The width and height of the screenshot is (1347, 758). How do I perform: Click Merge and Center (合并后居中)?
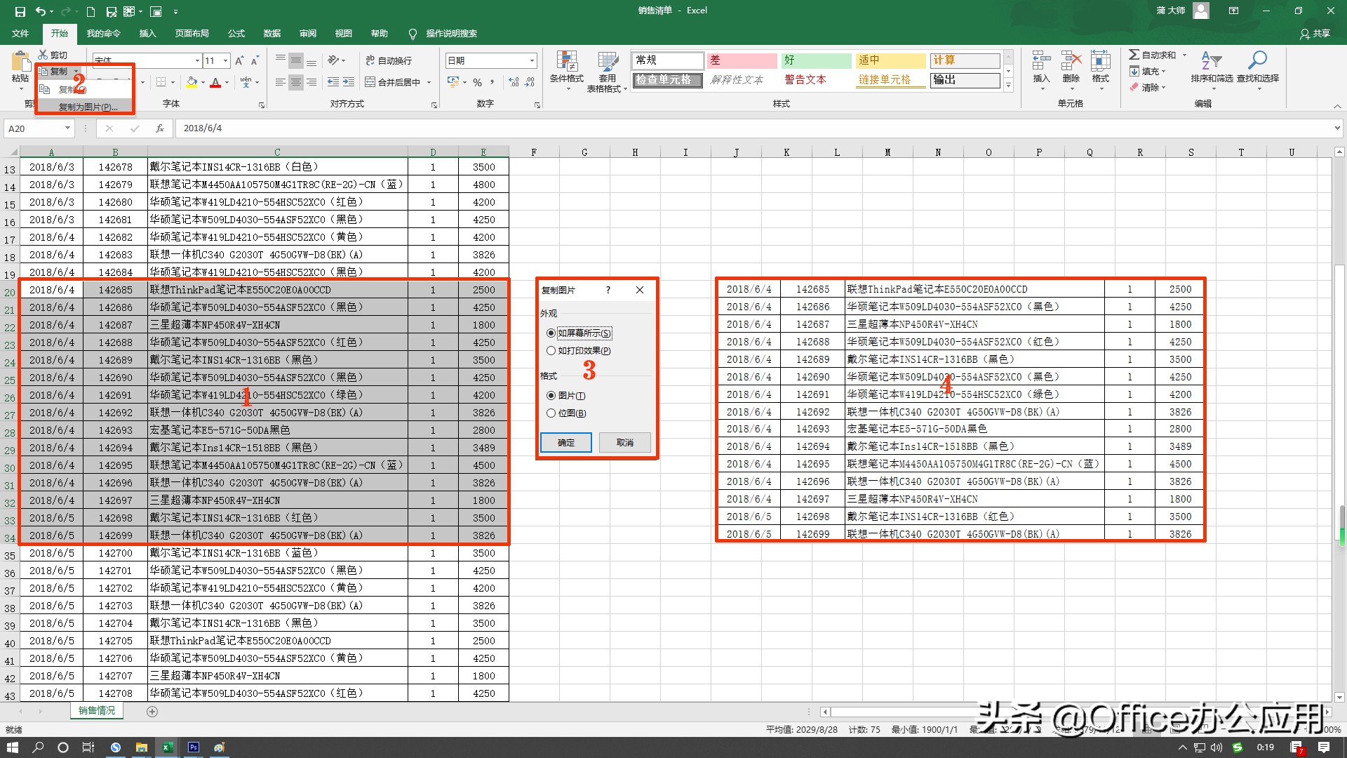[393, 82]
